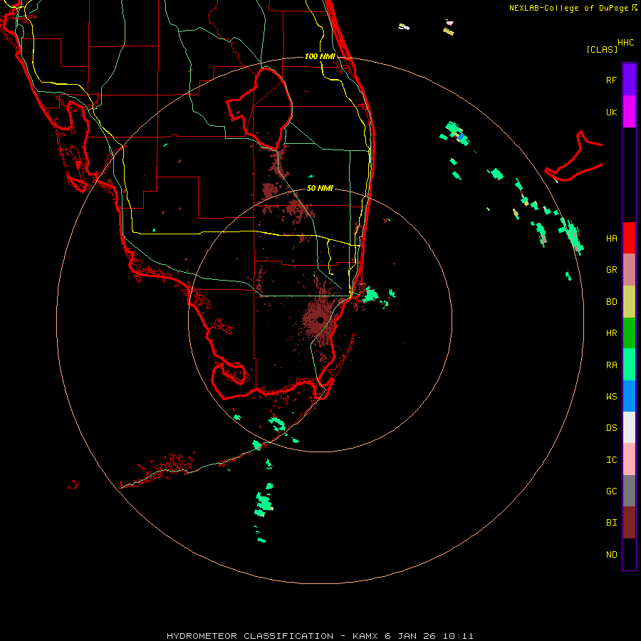The height and width of the screenshot is (641, 641).
Task: Click the "KAMX" station identifier
Action: (x=366, y=636)
